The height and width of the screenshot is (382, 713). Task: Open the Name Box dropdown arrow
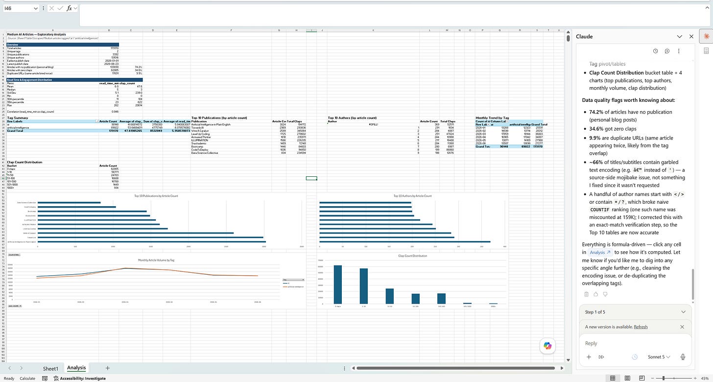(36, 8)
